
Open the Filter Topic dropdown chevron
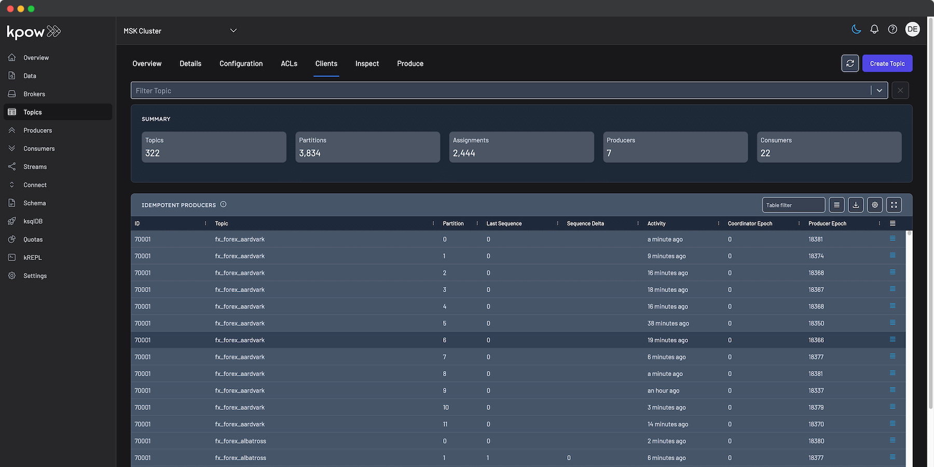click(880, 90)
